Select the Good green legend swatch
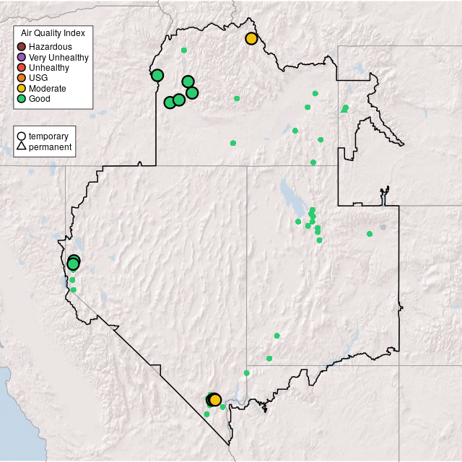This screenshot has width=462, height=462. (22, 98)
